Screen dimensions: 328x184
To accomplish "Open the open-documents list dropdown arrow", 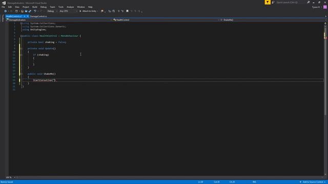I will (325, 16).
